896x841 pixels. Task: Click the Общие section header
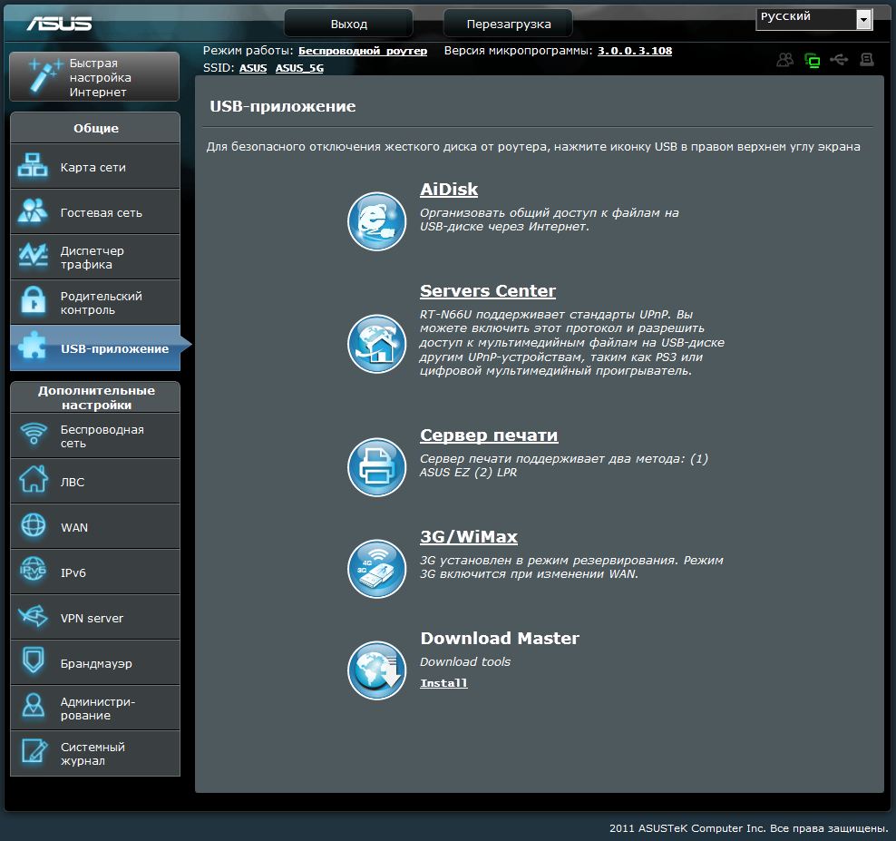pyautogui.click(x=95, y=128)
